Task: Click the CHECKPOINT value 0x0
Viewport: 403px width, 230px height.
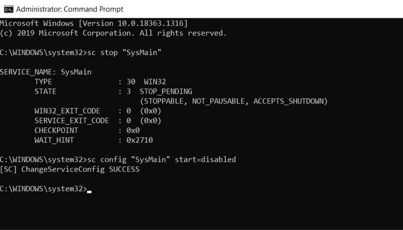Action: click(133, 130)
